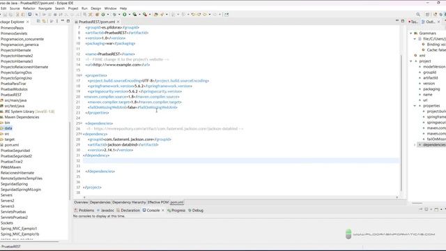
Task: Open the Refactor menu
Action: click(x=29, y=8)
